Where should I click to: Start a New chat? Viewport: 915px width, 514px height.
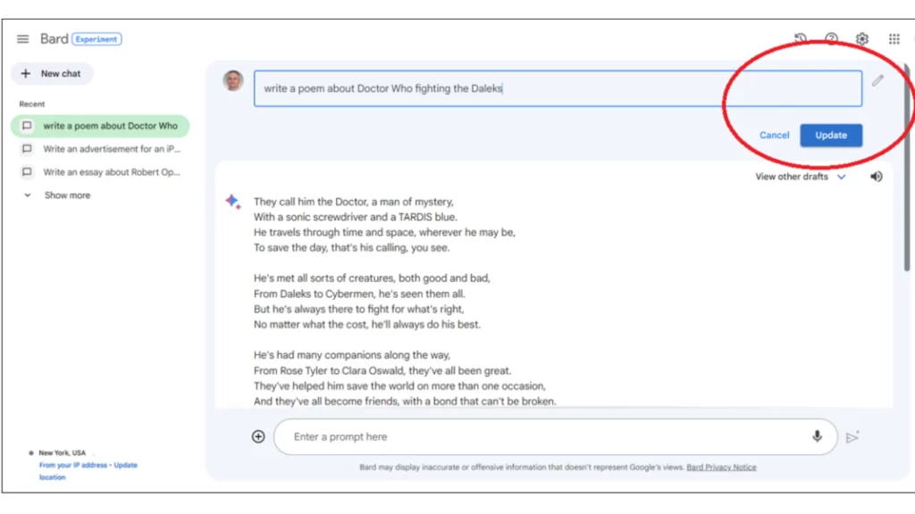[x=52, y=73]
